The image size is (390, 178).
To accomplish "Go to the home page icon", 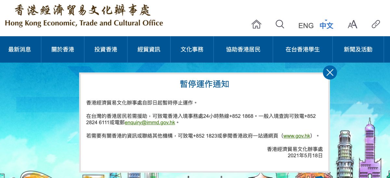I will coord(256,24).
